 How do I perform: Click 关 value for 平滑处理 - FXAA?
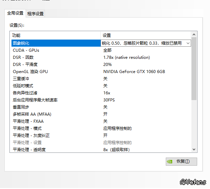click(x=105, y=121)
